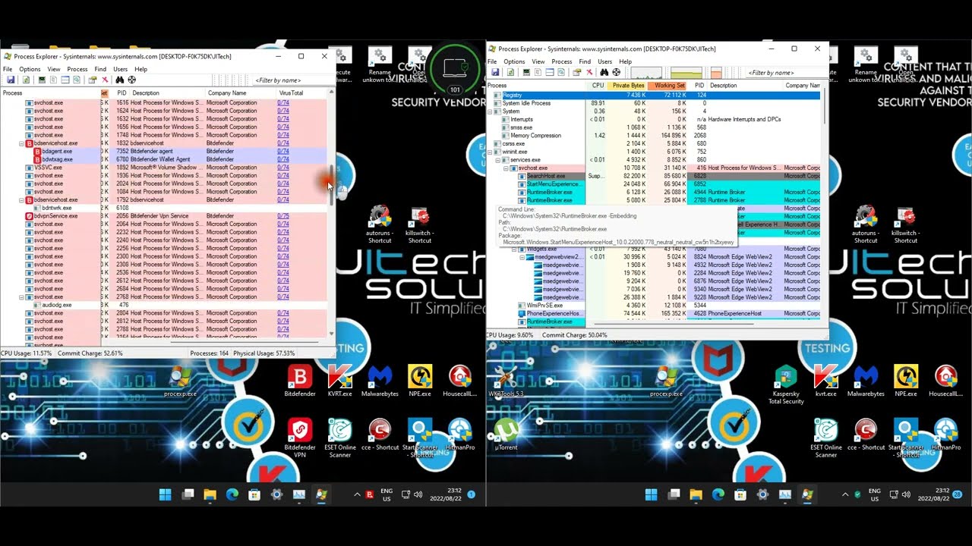Open VirusTotal 0/74 link for VSSVC.exe
The image size is (972, 546).
point(283,168)
